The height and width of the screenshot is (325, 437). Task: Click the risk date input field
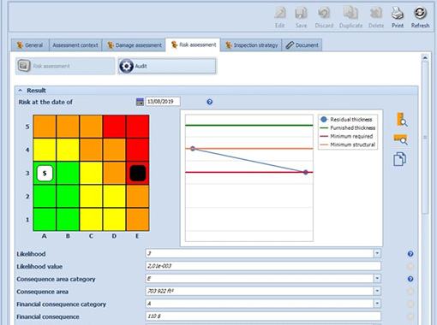click(x=163, y=102)
